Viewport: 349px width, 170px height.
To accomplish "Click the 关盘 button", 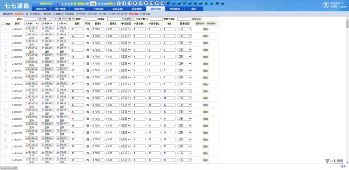I will pos(93,3).
